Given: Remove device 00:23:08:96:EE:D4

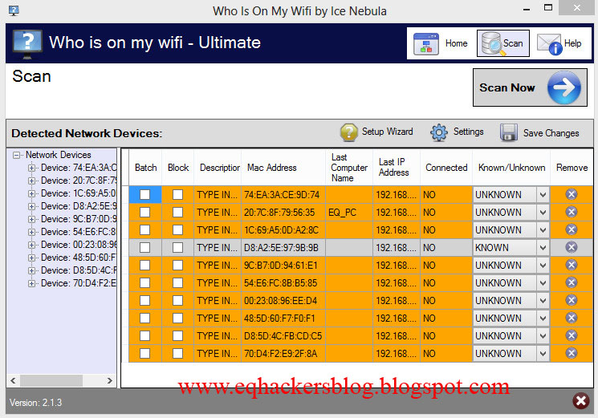Looking at the screenshot, I should point(572,300).
